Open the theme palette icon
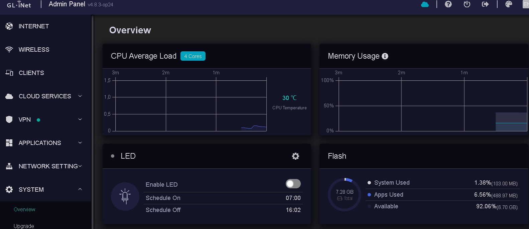Image resolution: width=529 pixels, height=229 pixels. click(x=509, y=4)
